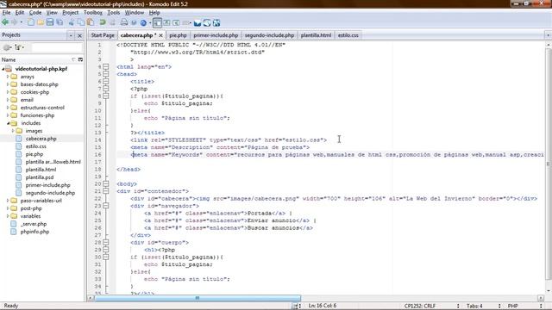Select pie.php in project tree

pos(34,154)
